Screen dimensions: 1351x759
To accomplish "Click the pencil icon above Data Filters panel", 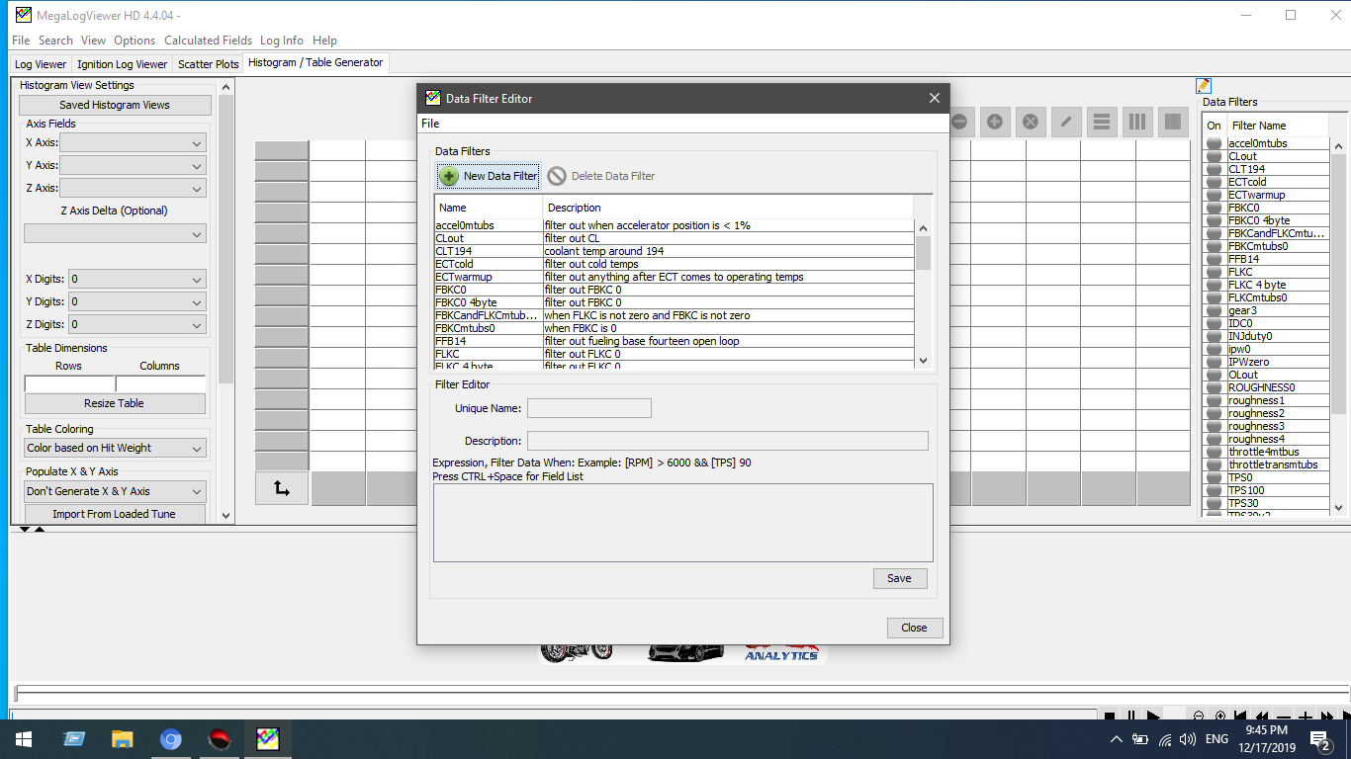I will [1204, 86].
